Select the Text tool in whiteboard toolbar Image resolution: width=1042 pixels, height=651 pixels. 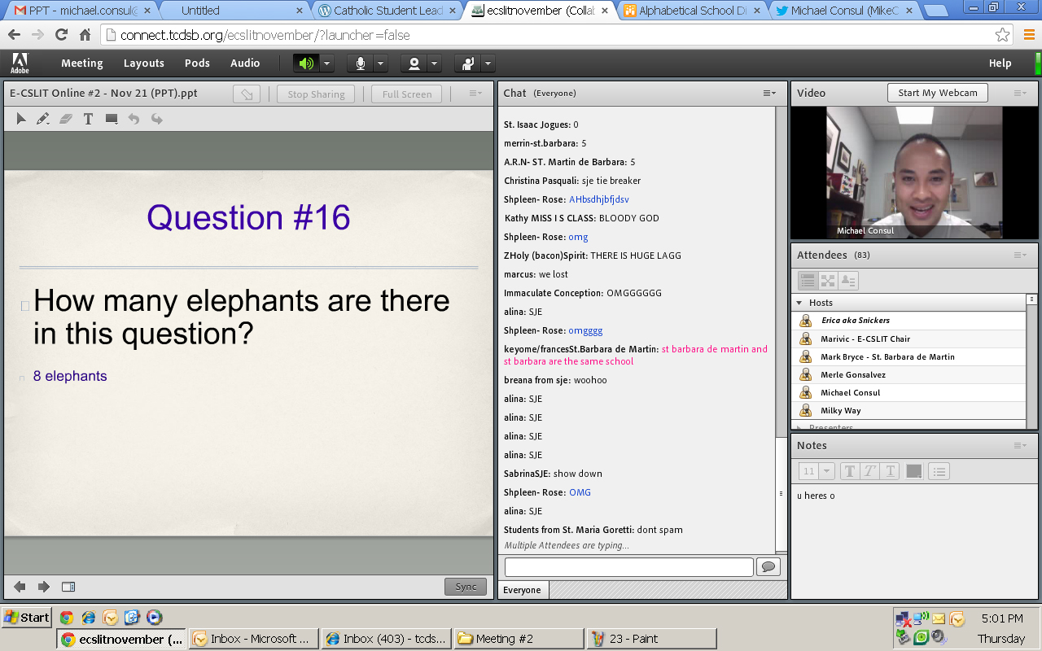88,119
